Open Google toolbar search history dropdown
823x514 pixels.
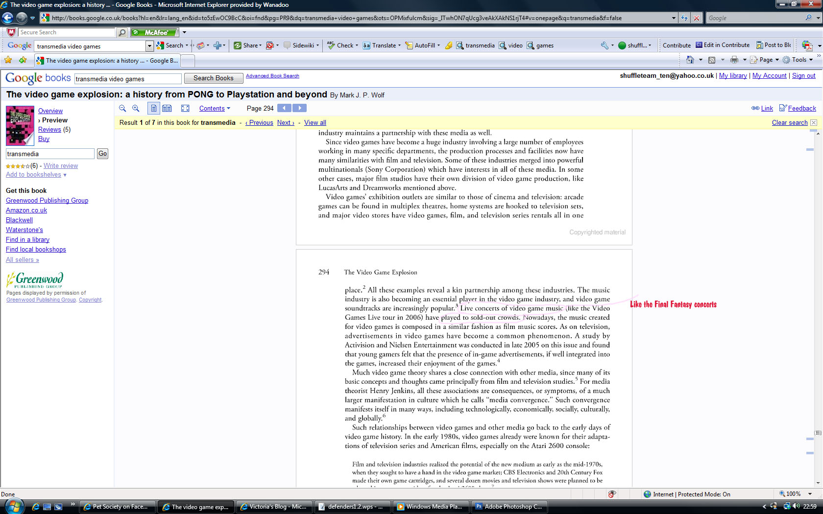(149, 46)
